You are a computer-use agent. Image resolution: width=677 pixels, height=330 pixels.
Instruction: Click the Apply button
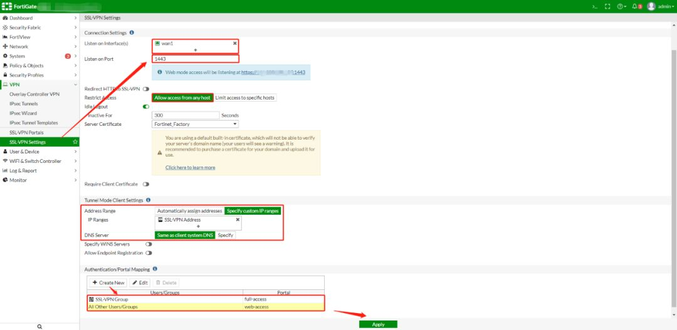378,324
